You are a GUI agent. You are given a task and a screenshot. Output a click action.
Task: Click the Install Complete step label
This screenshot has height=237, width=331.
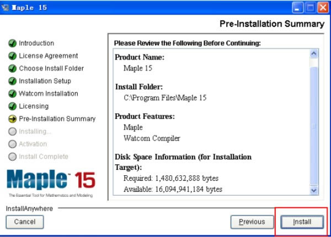point(44,157)
